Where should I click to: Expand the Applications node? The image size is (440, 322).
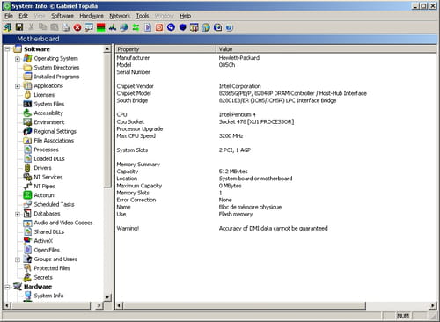[18, 86]
